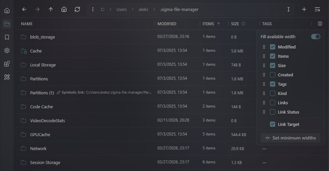This screenshot has height=171, width=329.
Task: Sort by the NAME column header
Action: click(x=27, y=24)
